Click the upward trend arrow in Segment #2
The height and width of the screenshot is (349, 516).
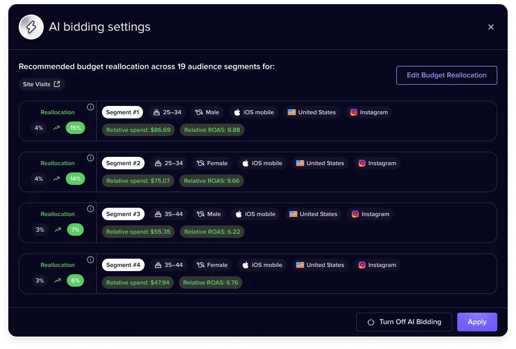[x=57, y=179]
